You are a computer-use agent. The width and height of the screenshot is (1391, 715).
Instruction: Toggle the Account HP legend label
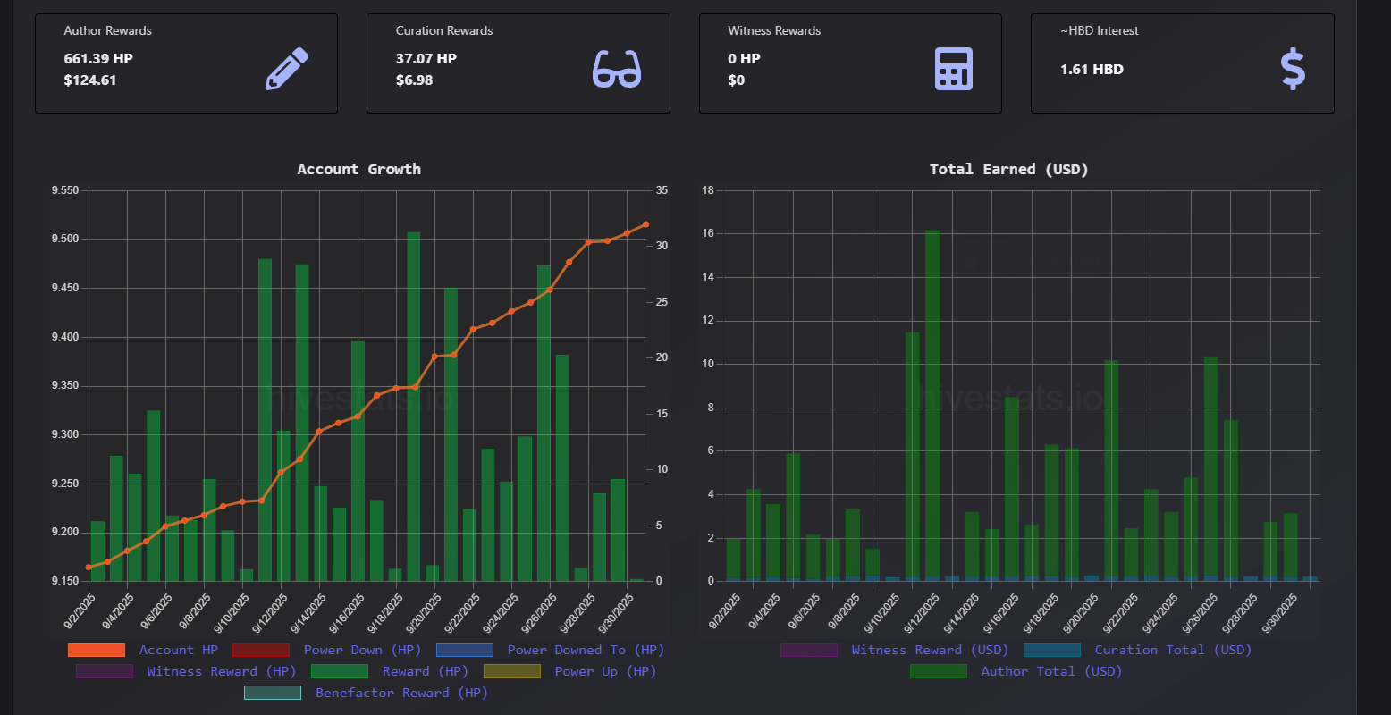tap(178, 650)
